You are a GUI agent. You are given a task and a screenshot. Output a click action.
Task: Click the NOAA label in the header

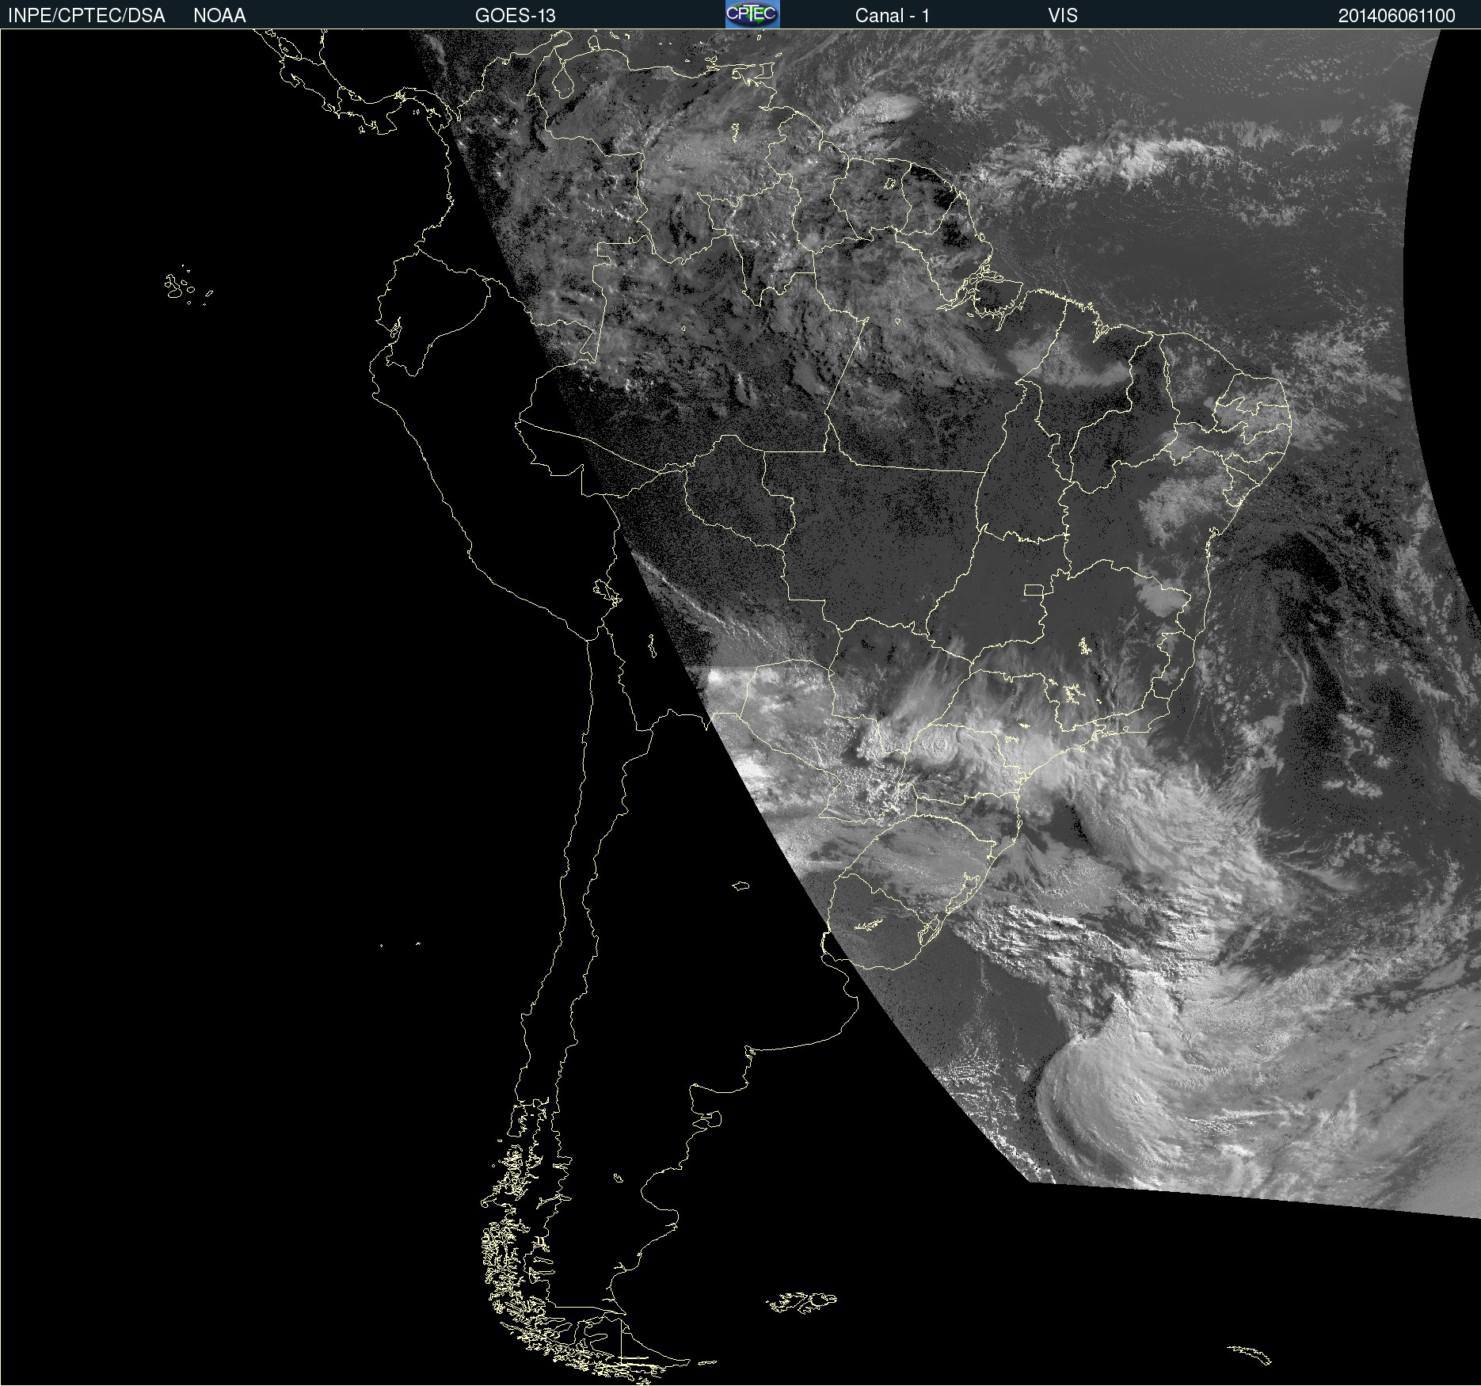(219, 16)
